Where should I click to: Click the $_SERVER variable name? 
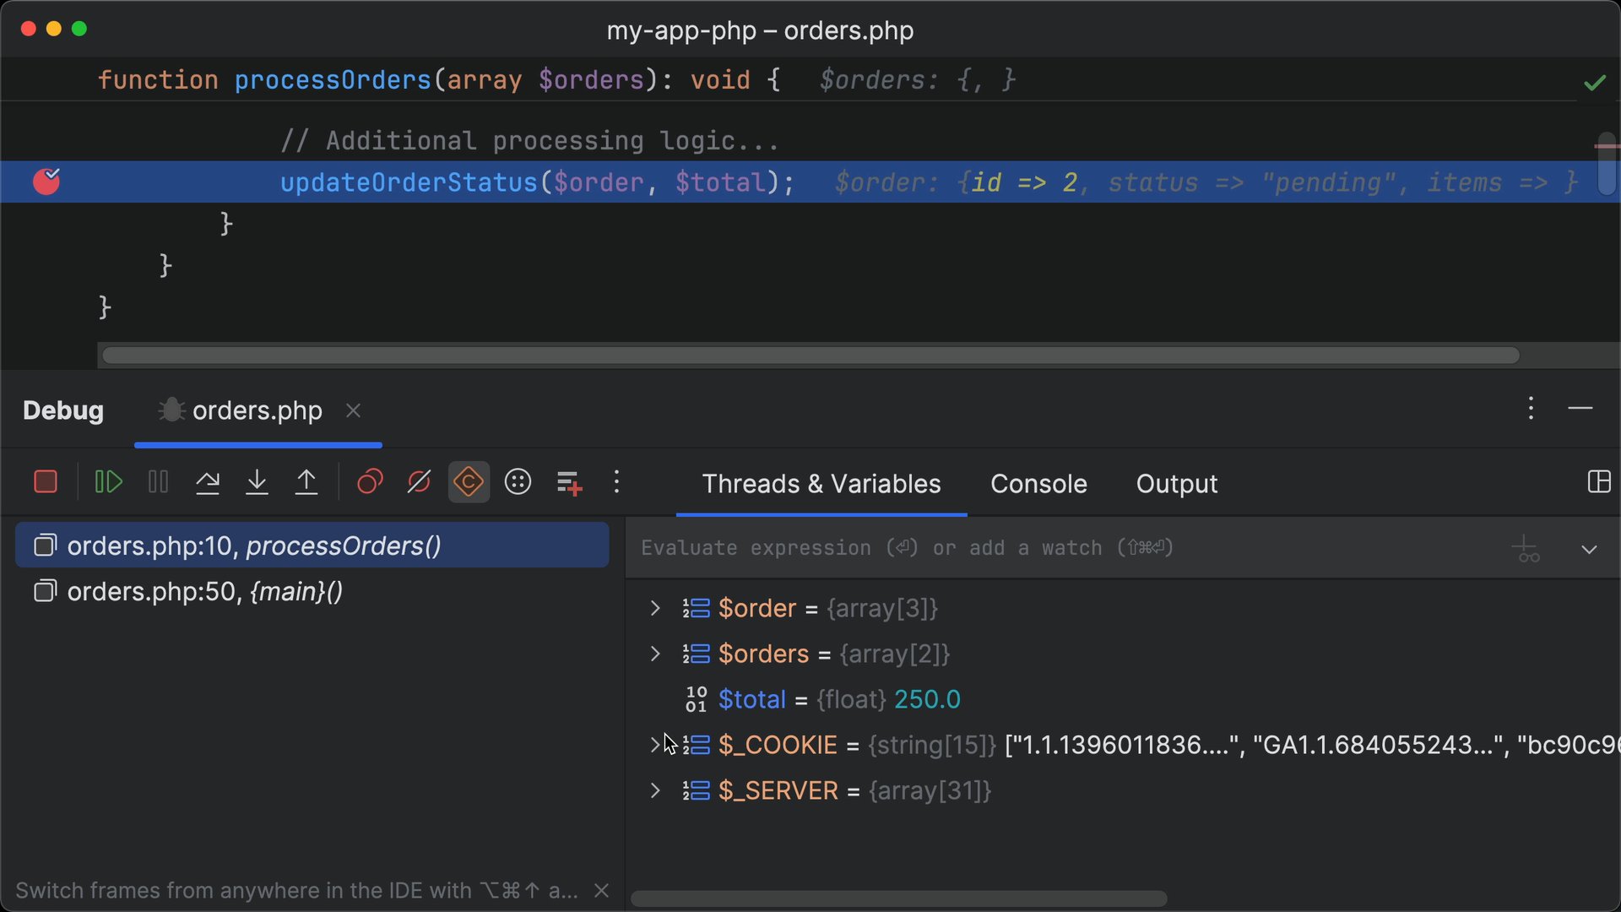[x=778, y=790]
